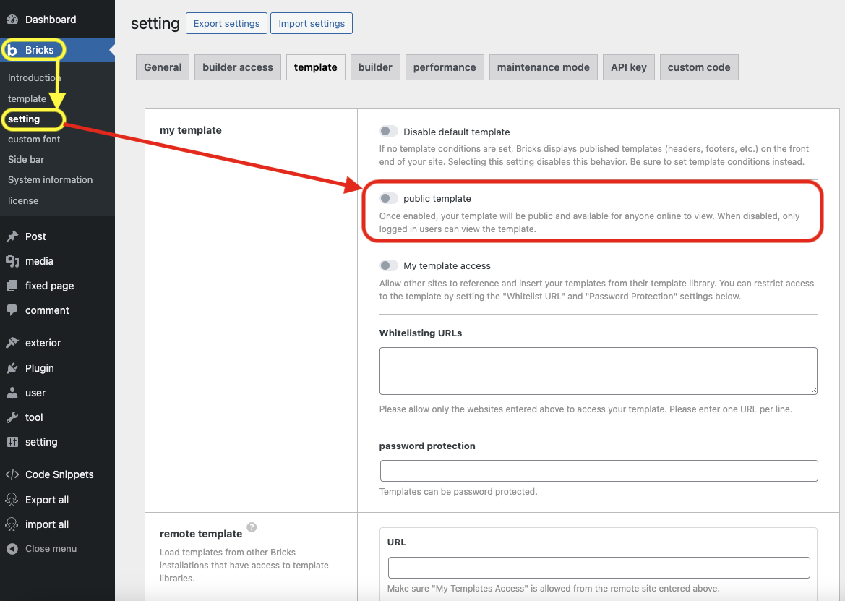Click the Dashboard gauge icon
The image size is (845, 601).
pos(12,20)
